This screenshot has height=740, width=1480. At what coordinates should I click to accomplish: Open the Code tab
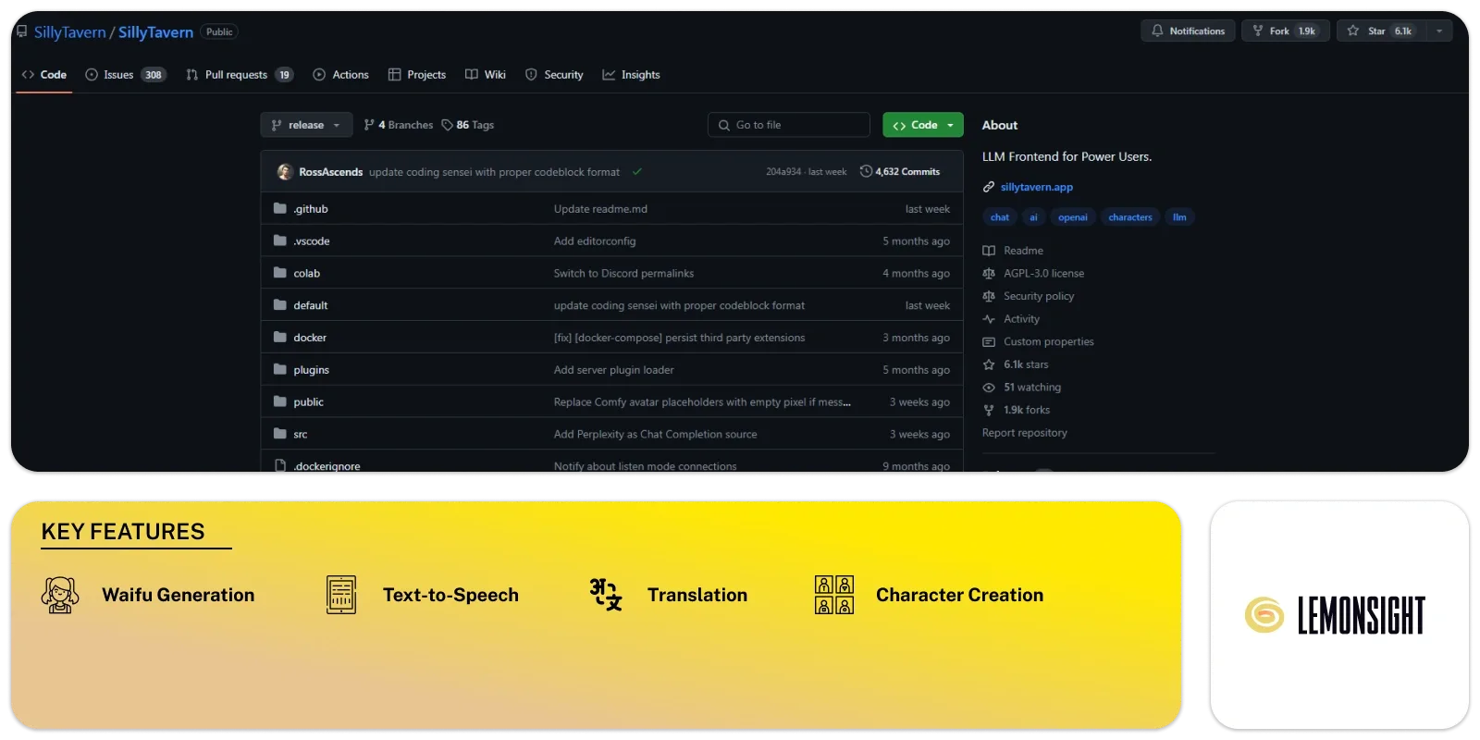(x=43, y=75)
